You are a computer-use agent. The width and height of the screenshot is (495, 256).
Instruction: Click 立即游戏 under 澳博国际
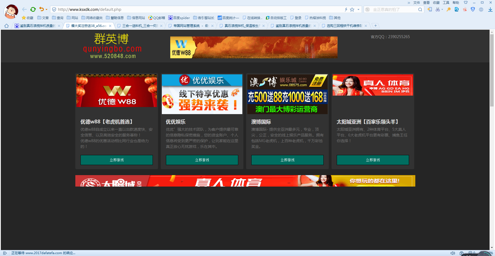pos(287,160)
